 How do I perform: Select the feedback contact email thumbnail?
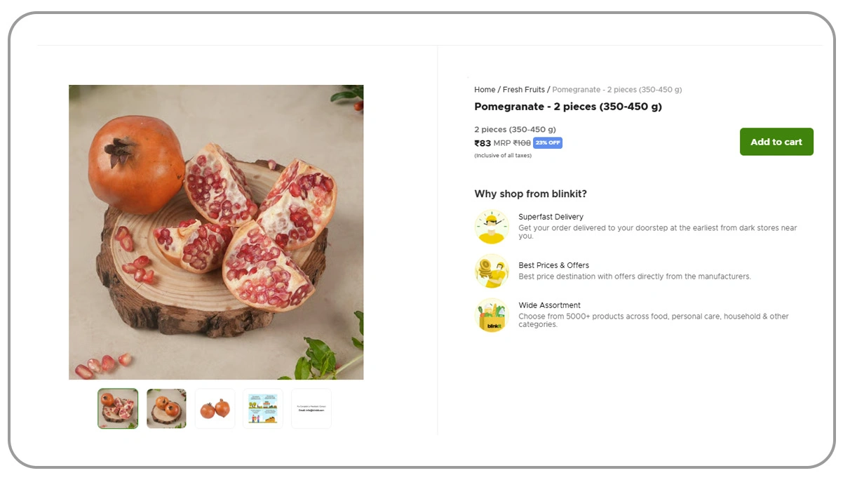pos(311,408)
